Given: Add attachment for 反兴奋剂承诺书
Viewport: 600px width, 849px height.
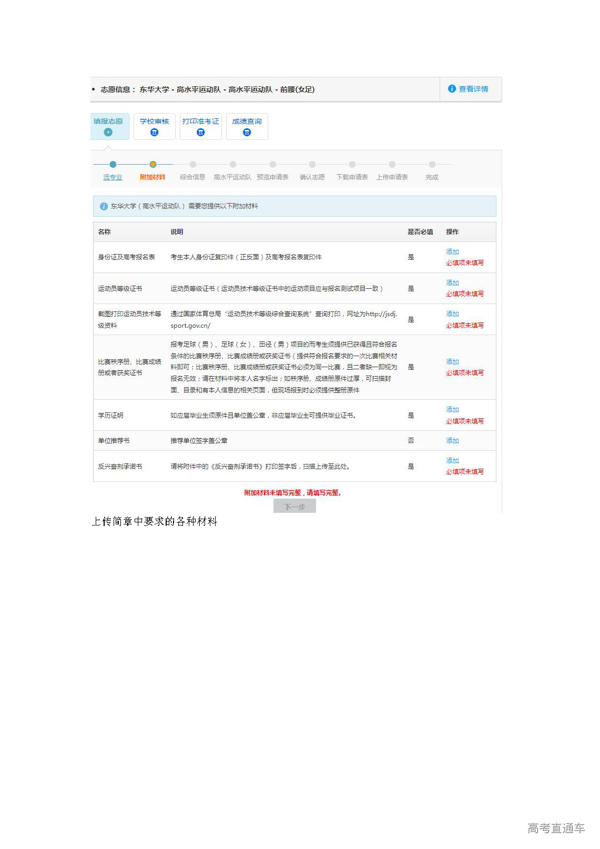Looking at the screenshot, I should tap(452, 461).
